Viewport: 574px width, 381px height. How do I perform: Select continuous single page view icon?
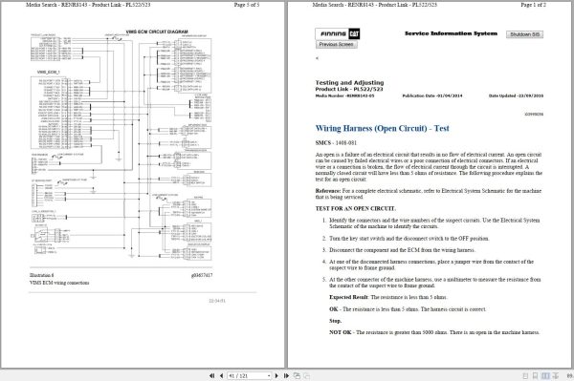[x=535, y=375]
